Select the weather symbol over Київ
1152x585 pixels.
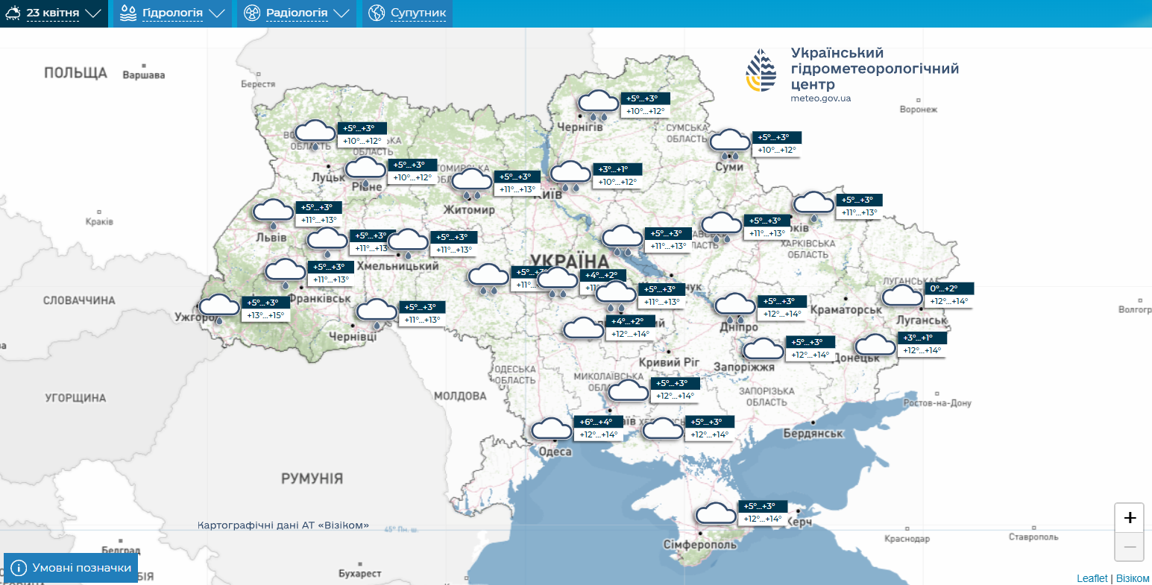click(x=570, y=176)
